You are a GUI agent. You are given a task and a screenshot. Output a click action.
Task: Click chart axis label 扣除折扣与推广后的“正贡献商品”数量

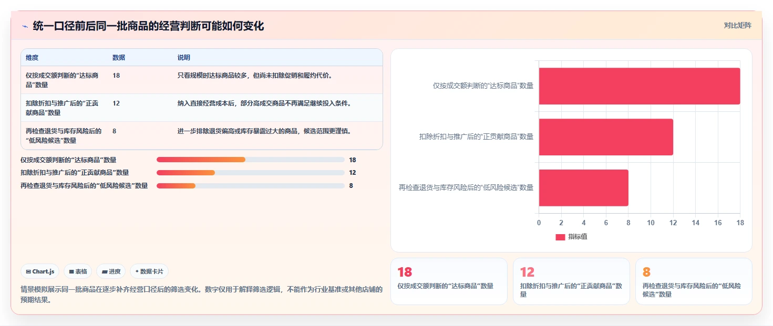tap(476, 137)
